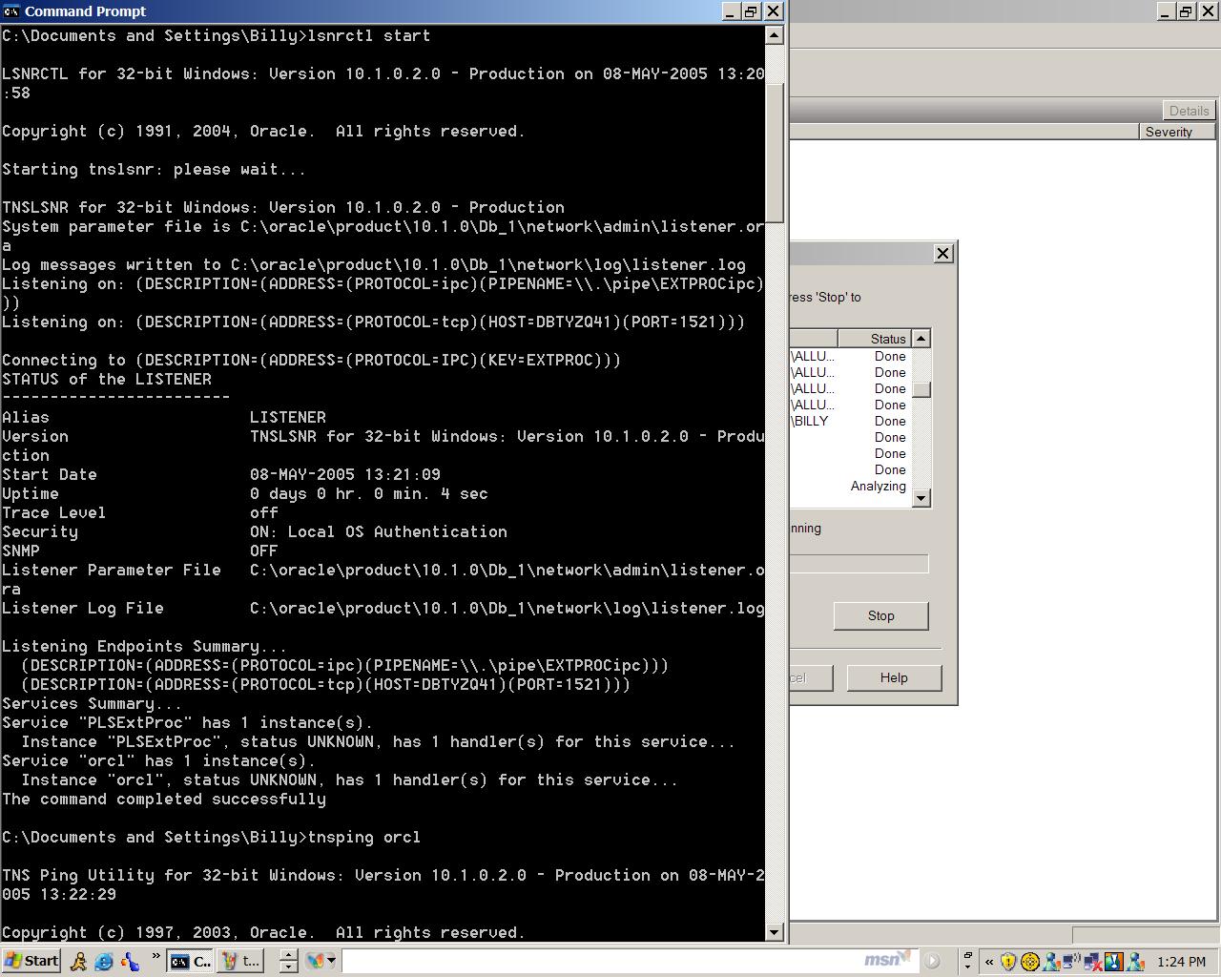The width and height of the screenshot is (1221, 977).
Task: Click the partially hidden Cancel button
Action: coord(811,677)
